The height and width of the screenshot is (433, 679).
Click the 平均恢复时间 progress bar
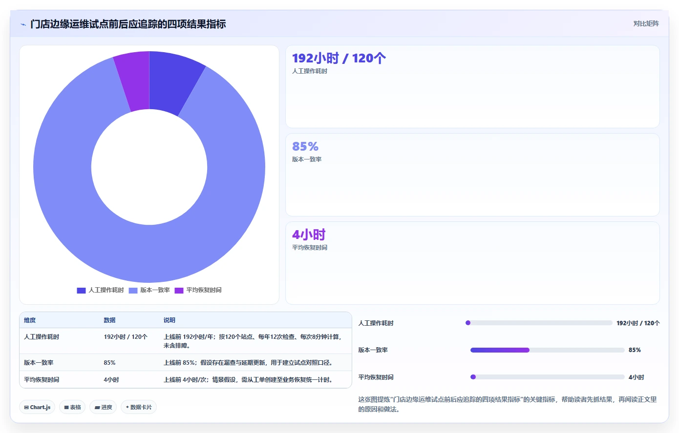547,377
